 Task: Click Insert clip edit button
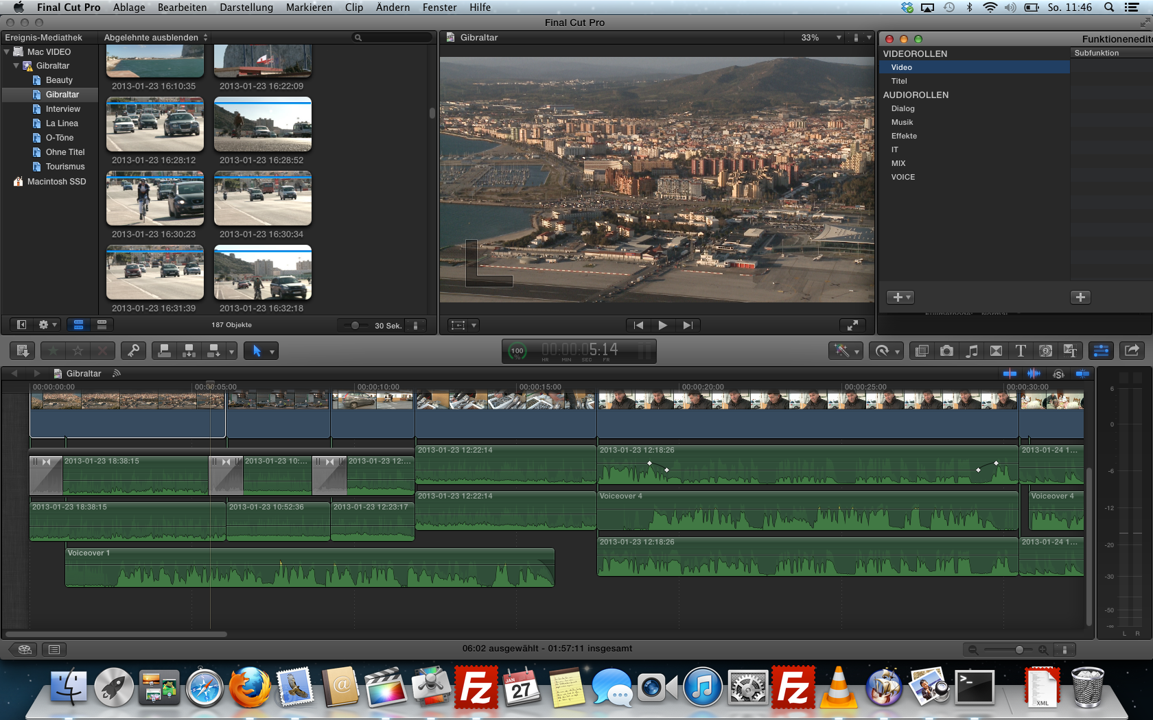(x=189, y=351)
